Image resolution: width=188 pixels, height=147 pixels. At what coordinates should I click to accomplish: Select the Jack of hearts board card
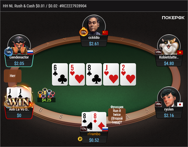pos(111,74)
